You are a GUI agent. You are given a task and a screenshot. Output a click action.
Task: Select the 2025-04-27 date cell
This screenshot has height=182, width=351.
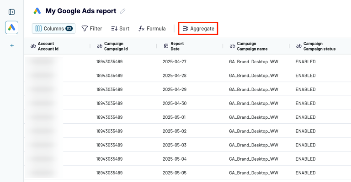(174, 61)
